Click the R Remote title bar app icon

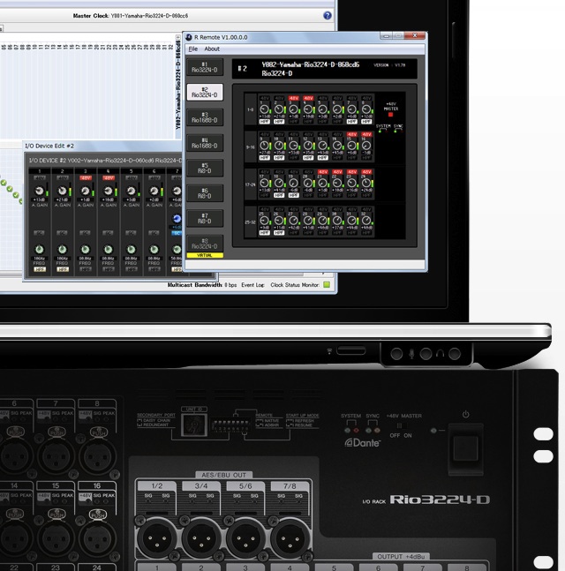point(187,37)
